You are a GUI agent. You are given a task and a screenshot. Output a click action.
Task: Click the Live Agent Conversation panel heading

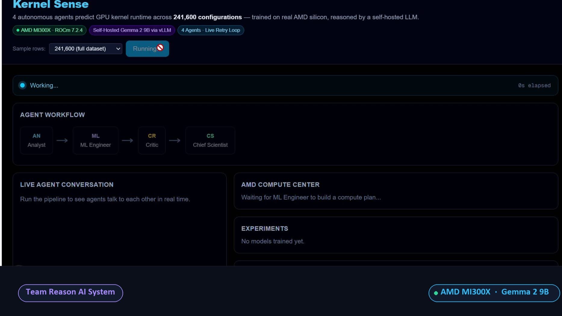[67, 185]
